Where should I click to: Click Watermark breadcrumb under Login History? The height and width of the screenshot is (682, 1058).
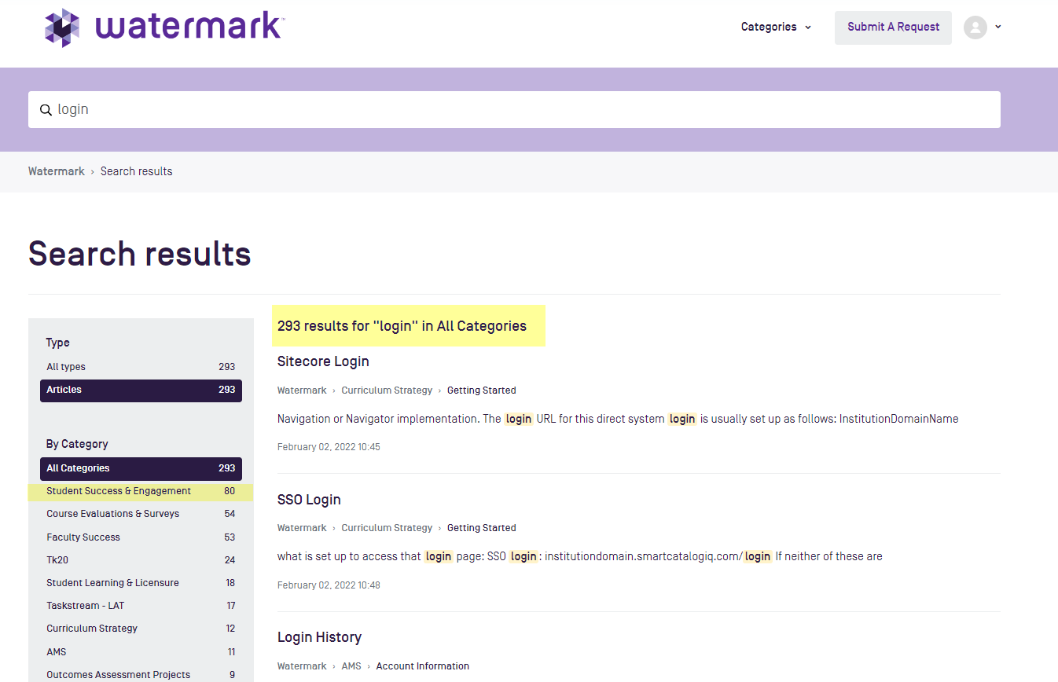click(x=302, y=666)
